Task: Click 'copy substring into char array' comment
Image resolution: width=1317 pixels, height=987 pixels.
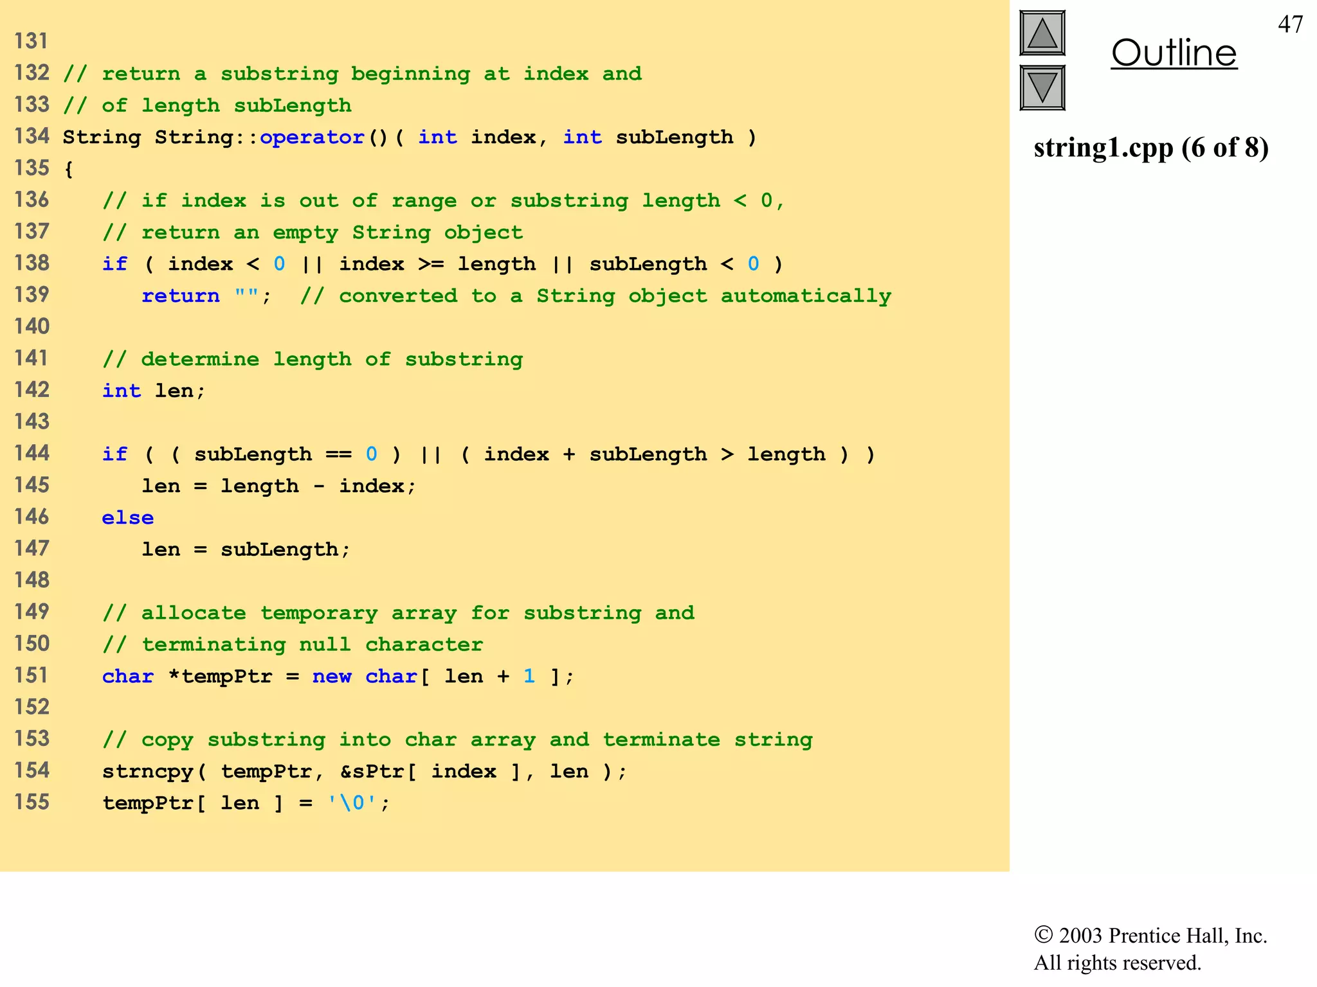Action: pos(457,740)
